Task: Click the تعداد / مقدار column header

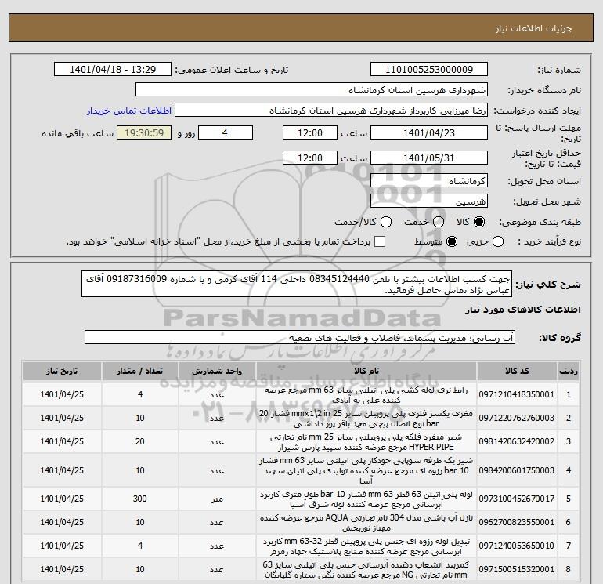Action: (139, 371)
